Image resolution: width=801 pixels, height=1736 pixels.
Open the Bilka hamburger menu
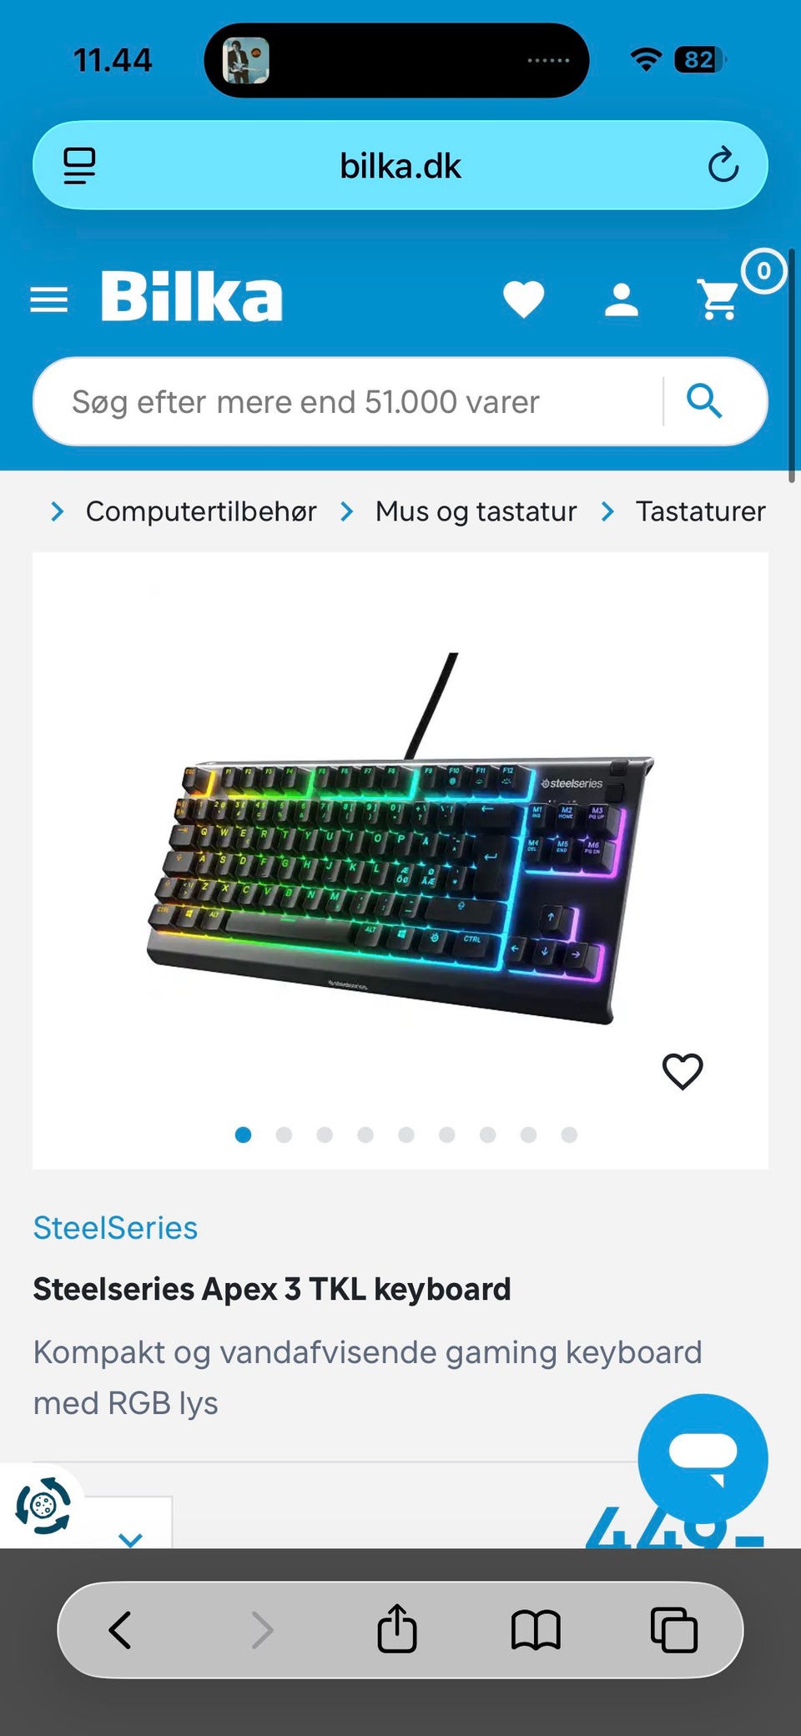(48, 299)
